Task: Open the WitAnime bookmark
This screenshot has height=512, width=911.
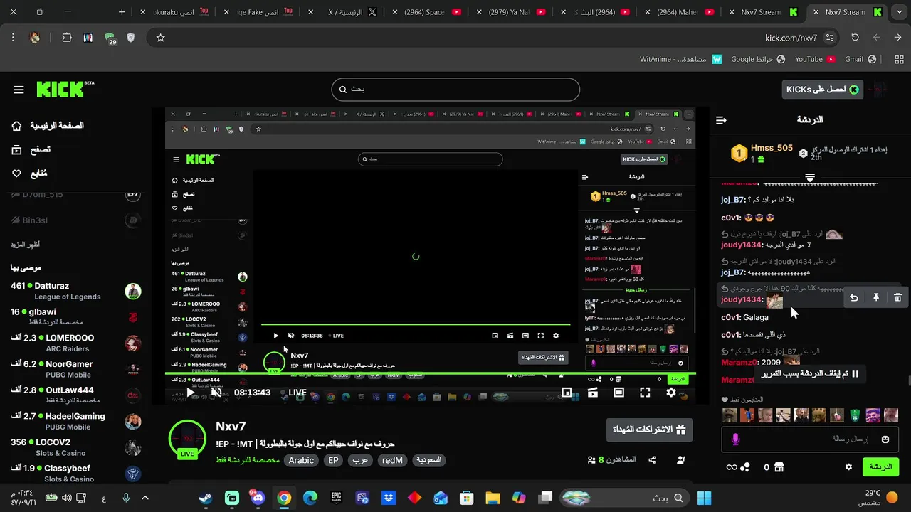Action: tap(681, 59)
